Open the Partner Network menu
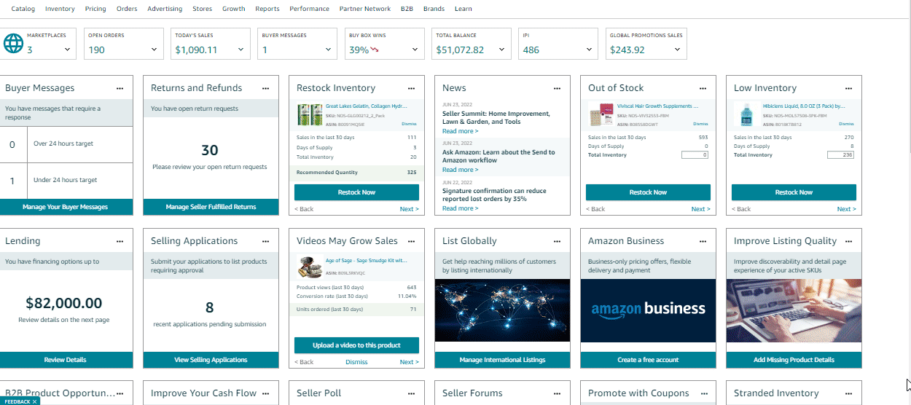 coord(365,9)
